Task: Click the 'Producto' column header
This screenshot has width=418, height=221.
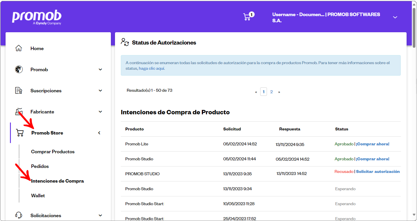Action: click(x=134, y=129)
